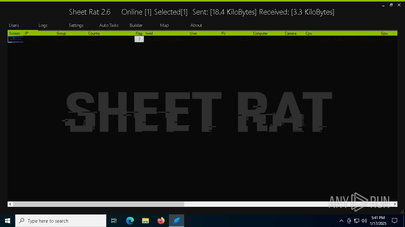Click the "Received: [3.3 KiloBytes]" text

tap(297, 12)
